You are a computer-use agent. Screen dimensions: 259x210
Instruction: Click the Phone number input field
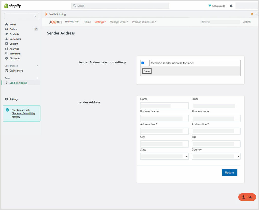216,118
